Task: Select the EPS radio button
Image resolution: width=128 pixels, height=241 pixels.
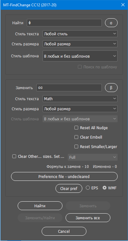Action: 88,188
